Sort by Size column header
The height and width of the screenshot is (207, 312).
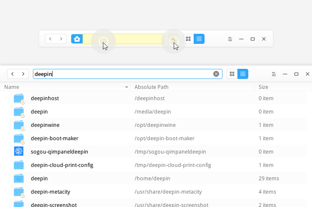click(263, 87)
